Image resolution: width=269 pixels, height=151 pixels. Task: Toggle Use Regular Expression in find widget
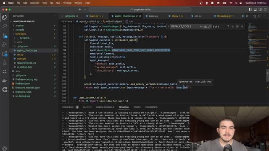point(209,26)
